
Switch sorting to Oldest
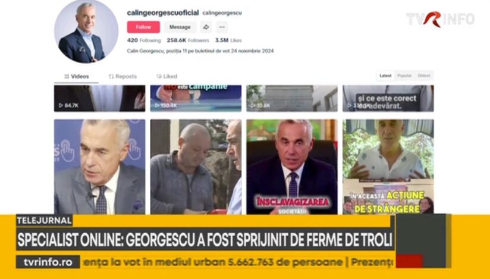point(424,76)
